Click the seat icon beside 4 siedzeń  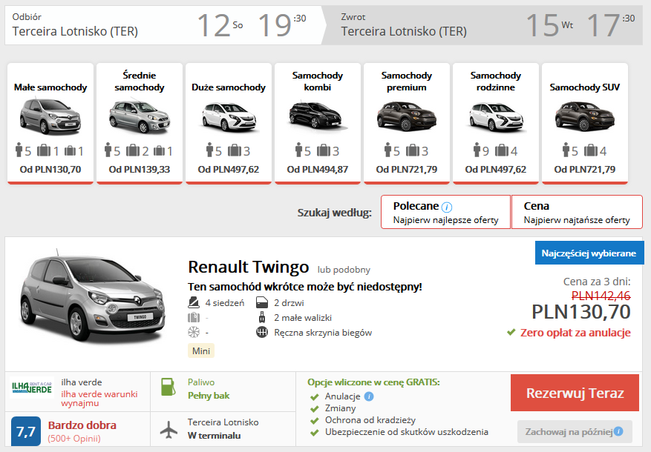coord(194,302)
